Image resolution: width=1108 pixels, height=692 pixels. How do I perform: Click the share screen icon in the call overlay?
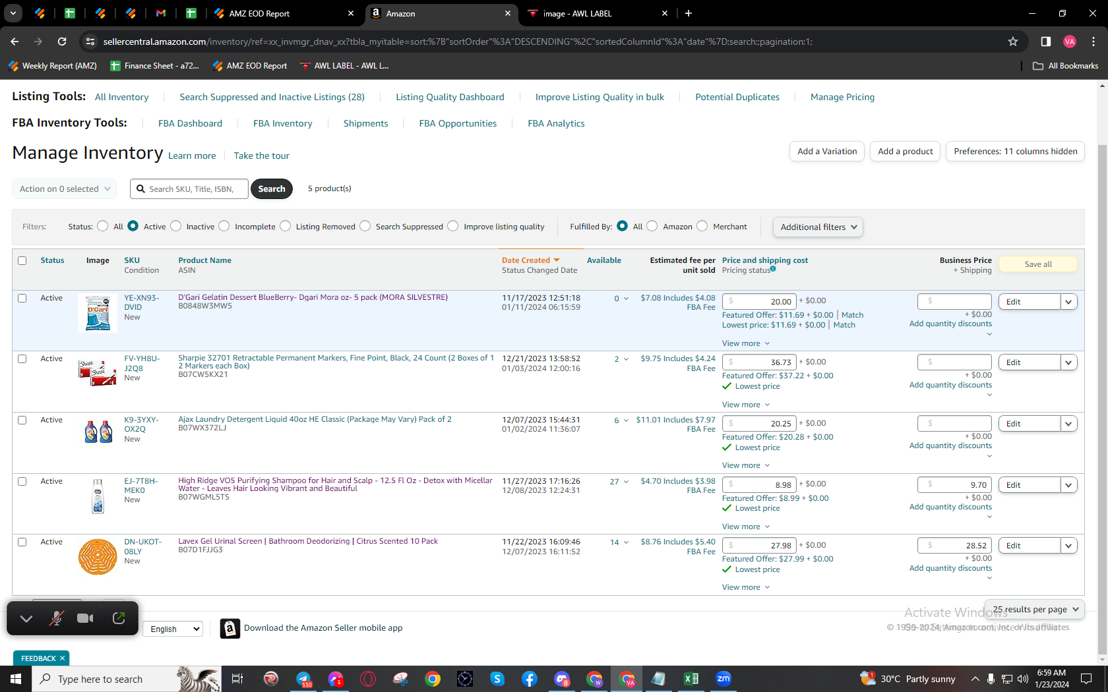point(119,618)
